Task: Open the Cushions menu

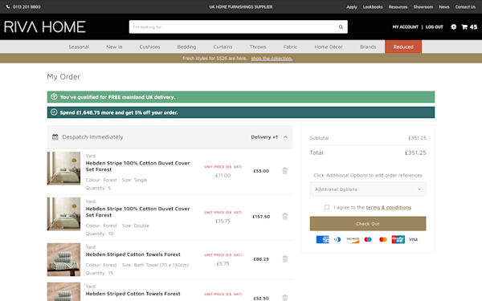Action: (x=149, y=47)
